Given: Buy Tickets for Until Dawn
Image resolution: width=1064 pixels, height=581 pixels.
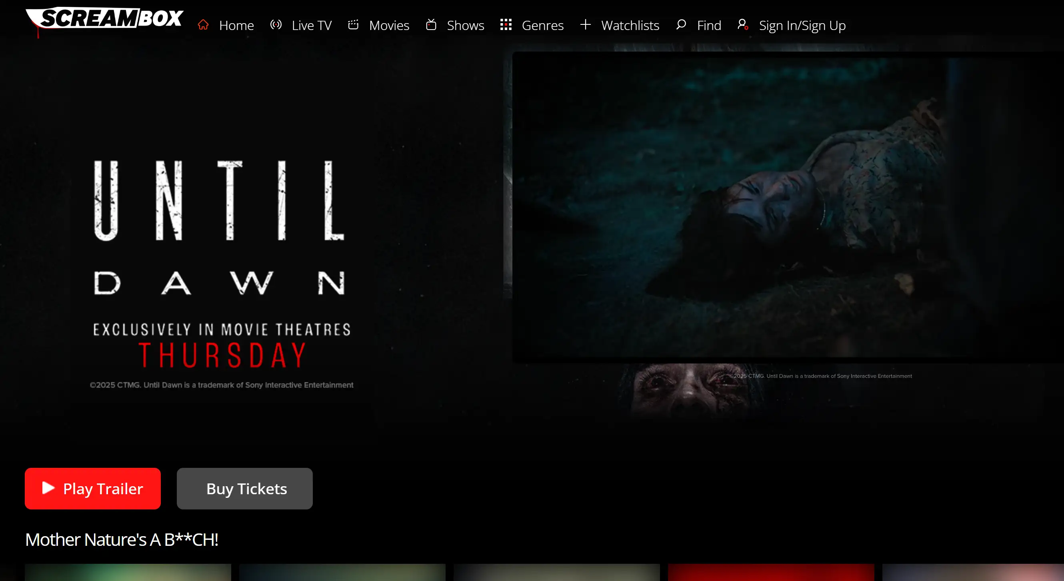Looking at the screenshot, I should click(244, 489).
